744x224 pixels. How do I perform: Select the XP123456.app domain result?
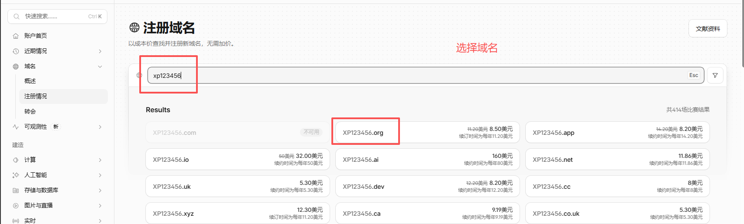(x=617, y=132)
